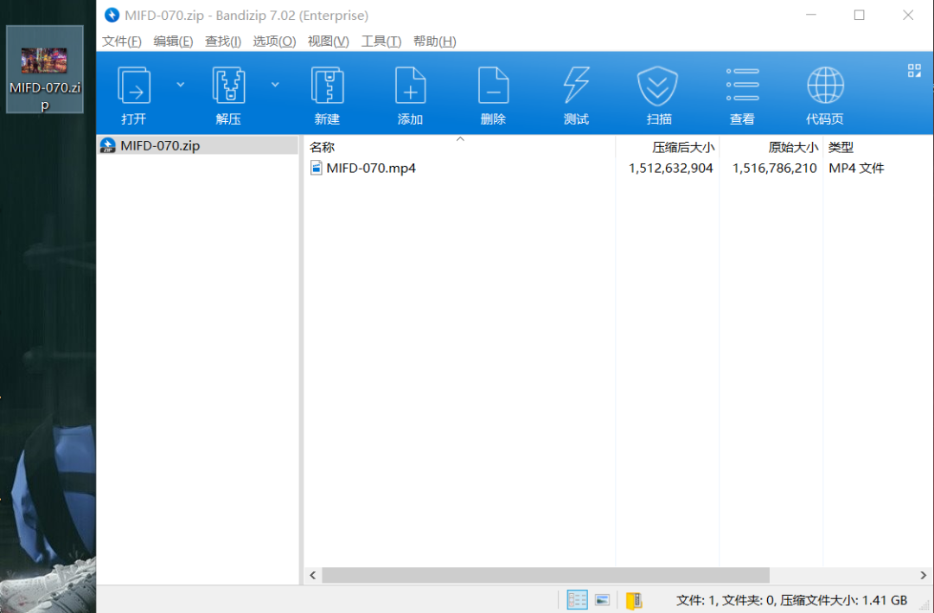
Task: Click the status bar file count text
Action: 791,601
